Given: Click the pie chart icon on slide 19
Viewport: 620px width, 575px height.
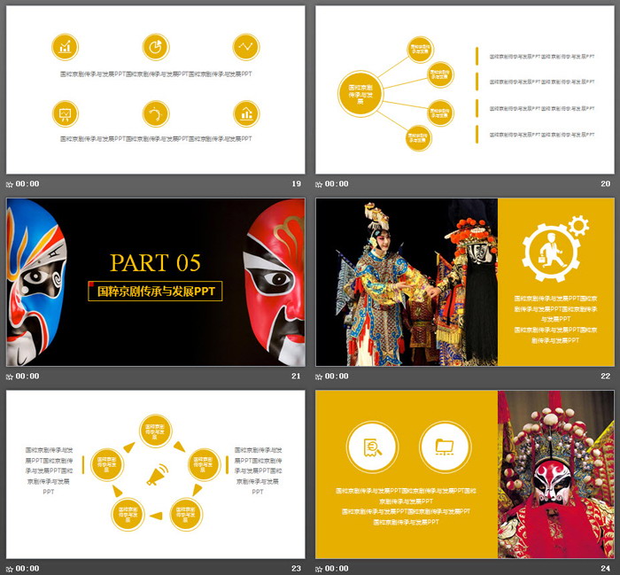Looking at the screenshot, I should (155, 46).
